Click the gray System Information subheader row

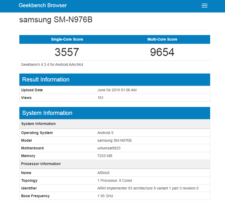[115, 124]
